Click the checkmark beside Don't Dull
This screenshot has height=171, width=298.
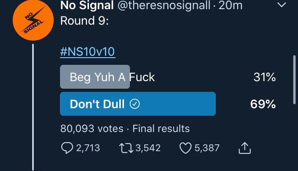[135, 104]
